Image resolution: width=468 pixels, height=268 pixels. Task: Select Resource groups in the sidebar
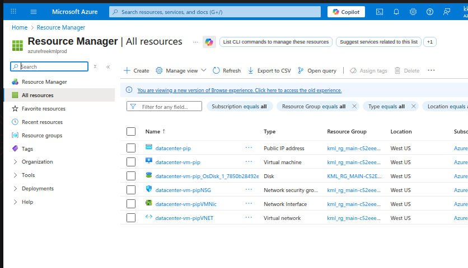[41, 136]
